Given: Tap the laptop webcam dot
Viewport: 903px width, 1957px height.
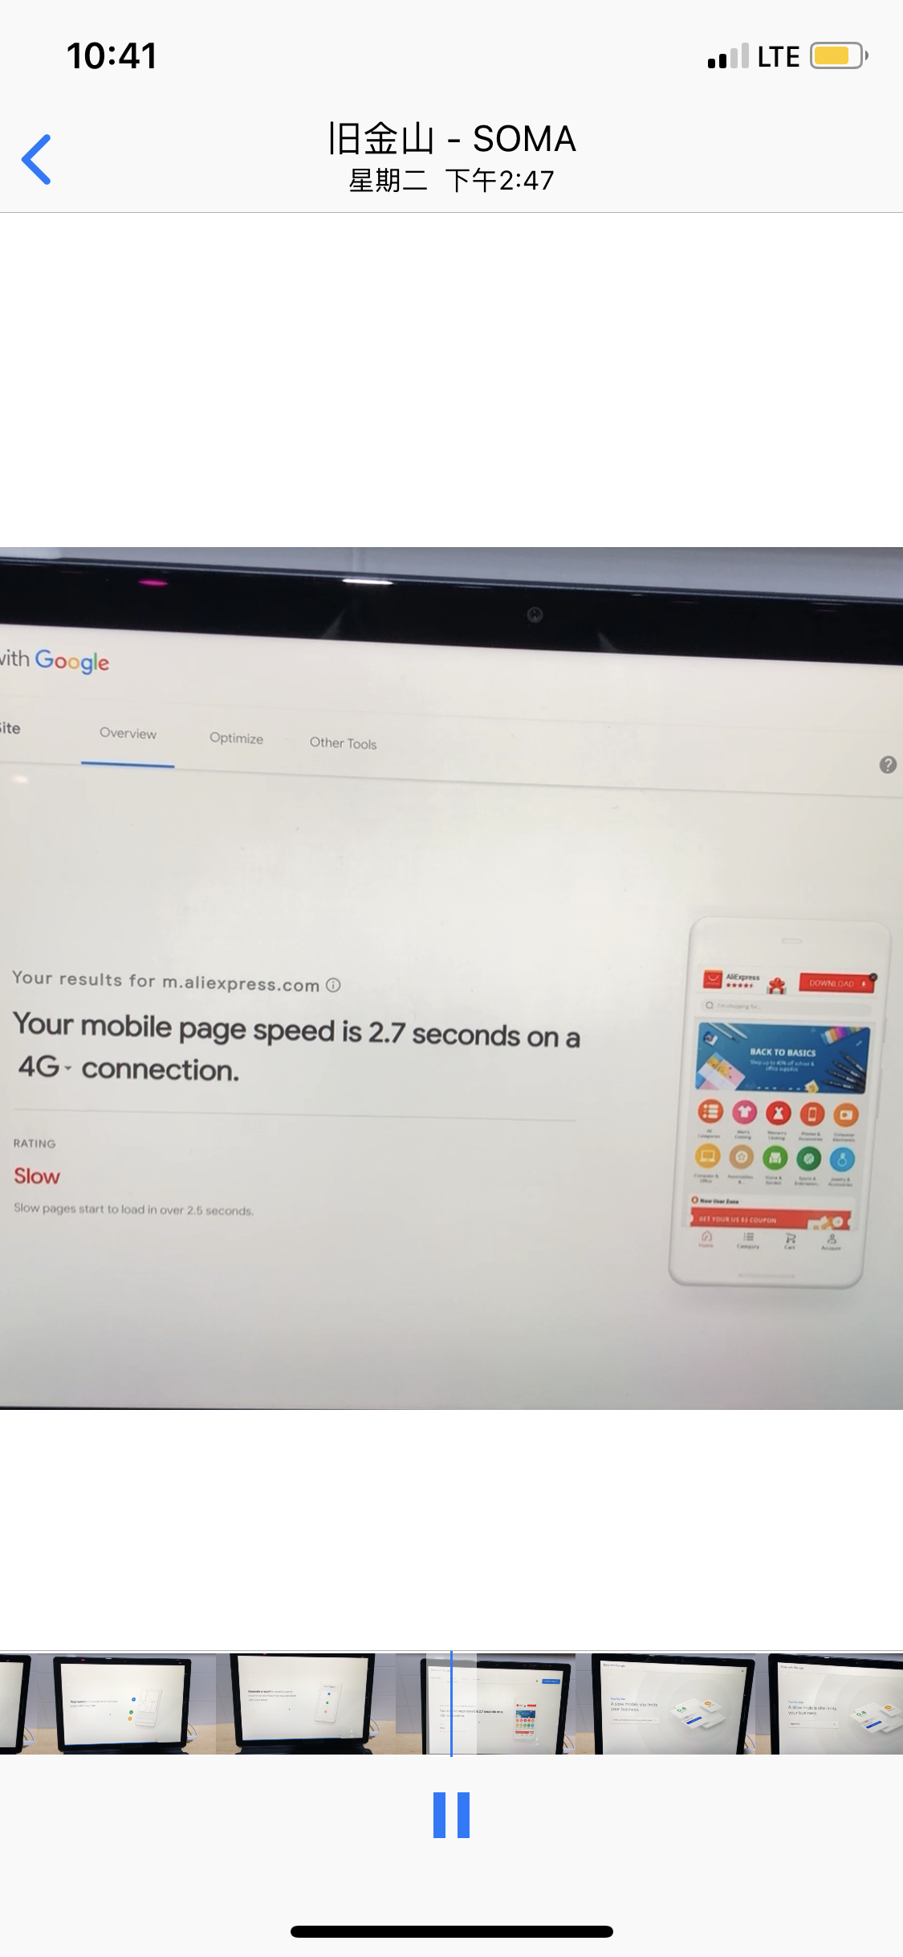Looking at the screenshot, I should click(x=535, y=615).
